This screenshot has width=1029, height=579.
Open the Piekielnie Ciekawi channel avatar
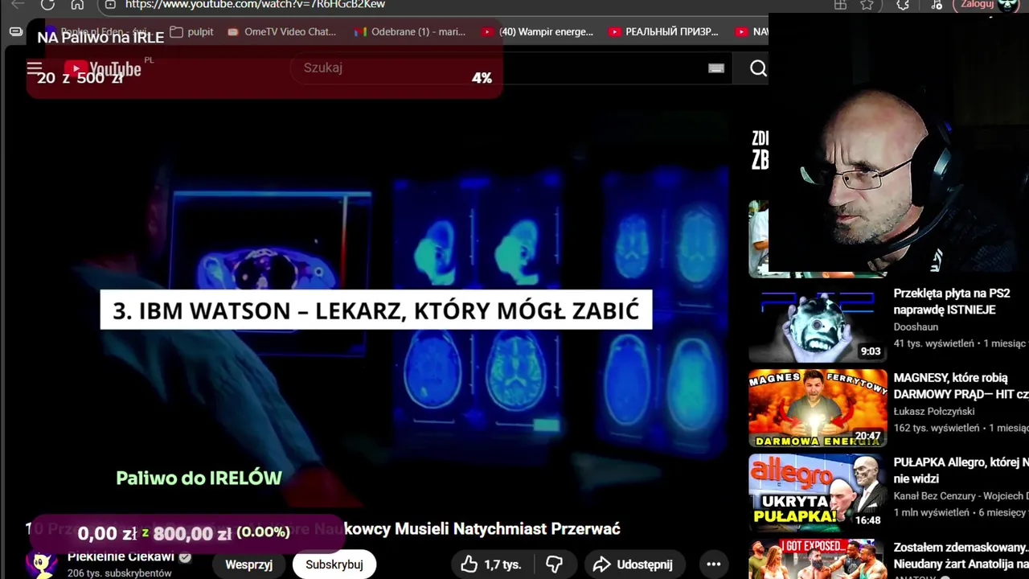41,564
